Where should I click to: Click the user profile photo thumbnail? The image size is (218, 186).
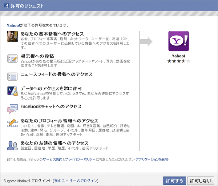(12, 36)
